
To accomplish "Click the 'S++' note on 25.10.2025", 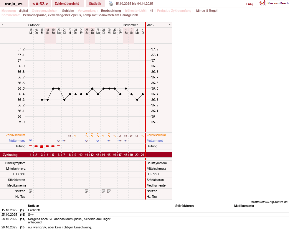I will point(31,215).
